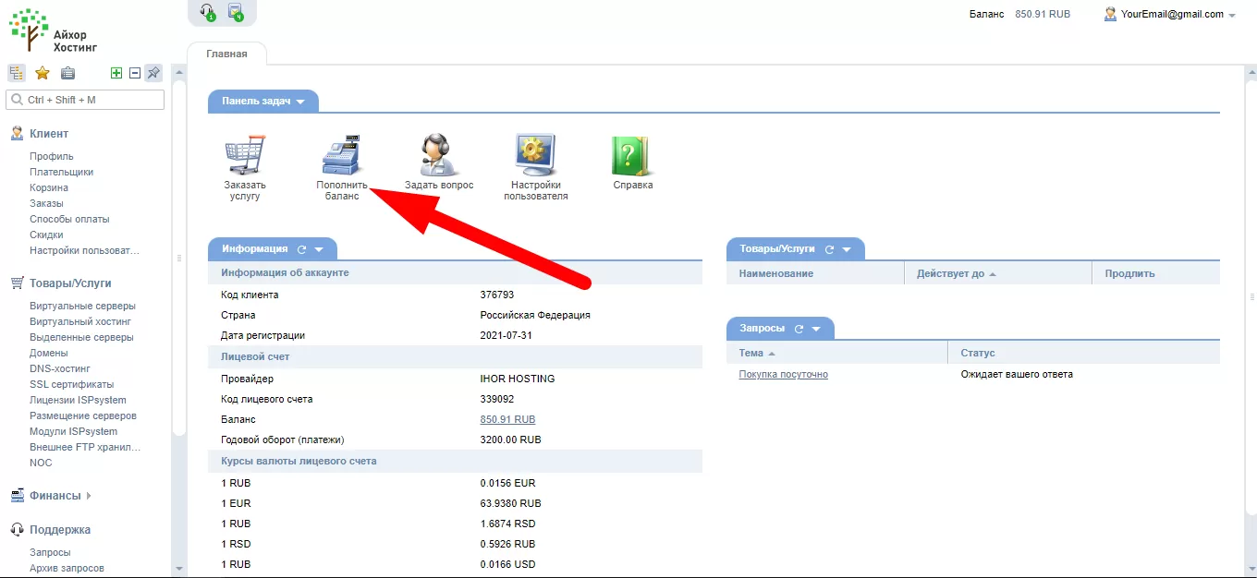Open the YourEmail@gmail.com account dropdown
This screenshot has width=1257, height=578.
pyautogui.click(x=1169, y=15)
